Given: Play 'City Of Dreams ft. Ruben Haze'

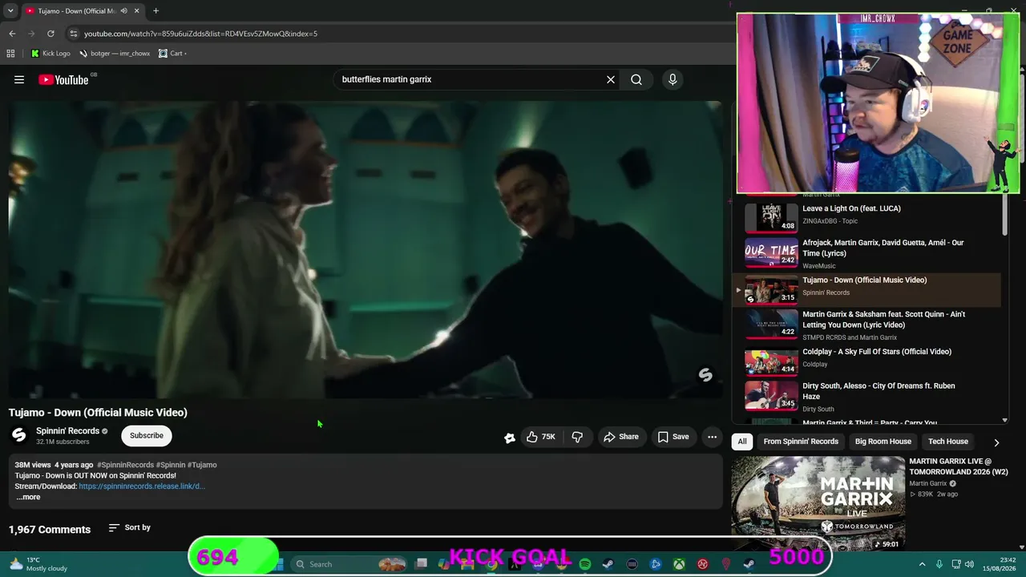Looking at the screenshot, I should coord(879,391).
